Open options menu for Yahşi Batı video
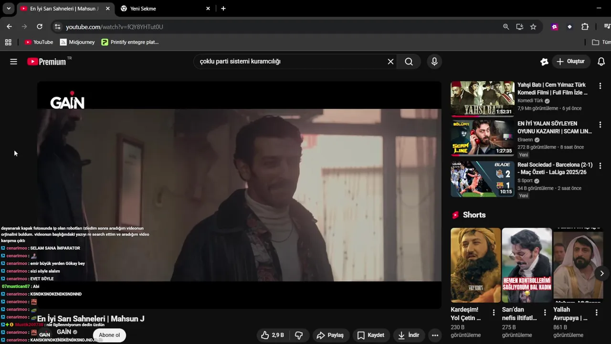Viewport: 611px width, 344px height. pos(600,86)
